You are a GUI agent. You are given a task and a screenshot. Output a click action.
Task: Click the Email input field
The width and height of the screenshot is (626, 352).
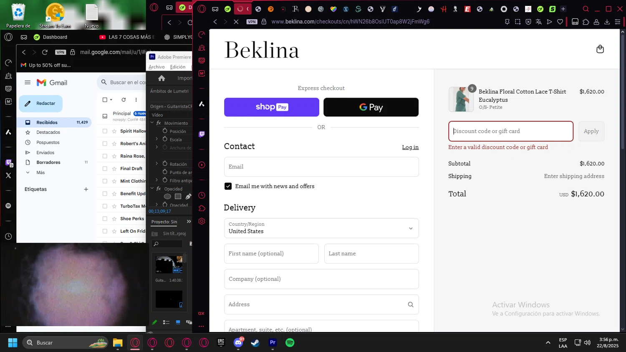pyautogui.click(x=321, y=167)
